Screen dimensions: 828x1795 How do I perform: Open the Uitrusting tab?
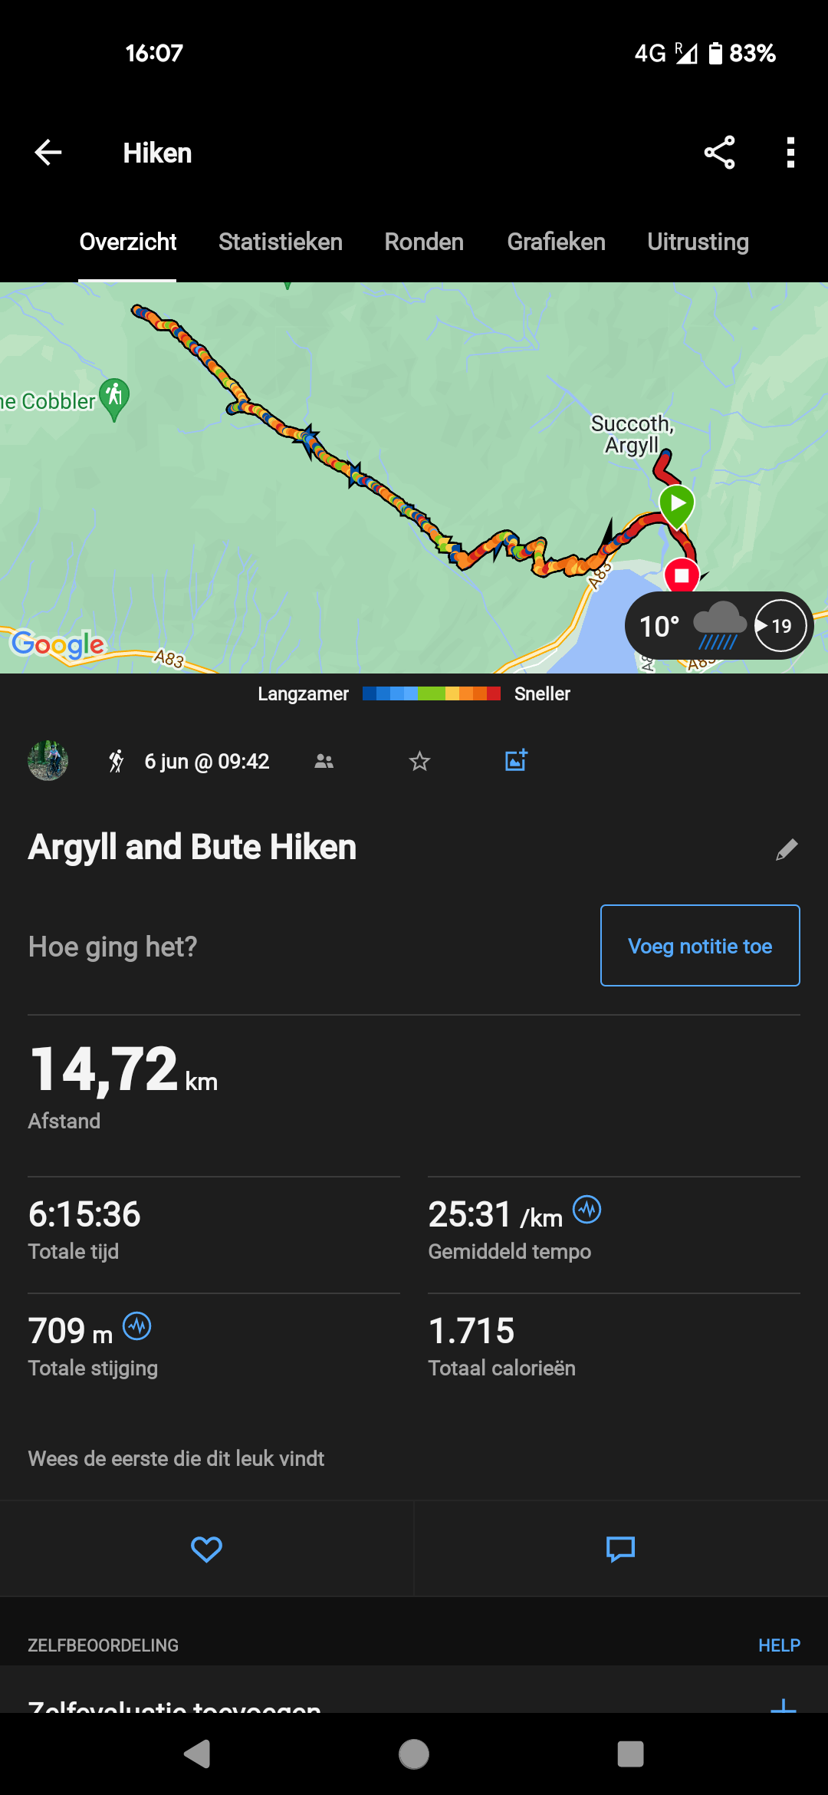click(698, 242)
